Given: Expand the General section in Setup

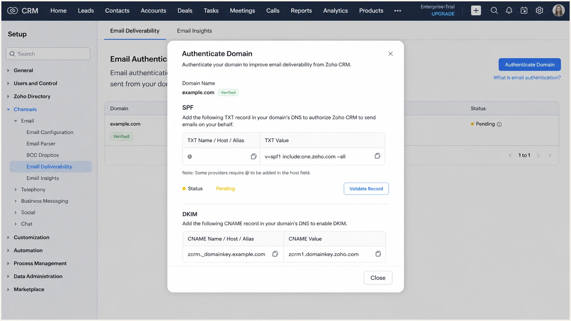Looking at the screenshot, I should [8, 70].
